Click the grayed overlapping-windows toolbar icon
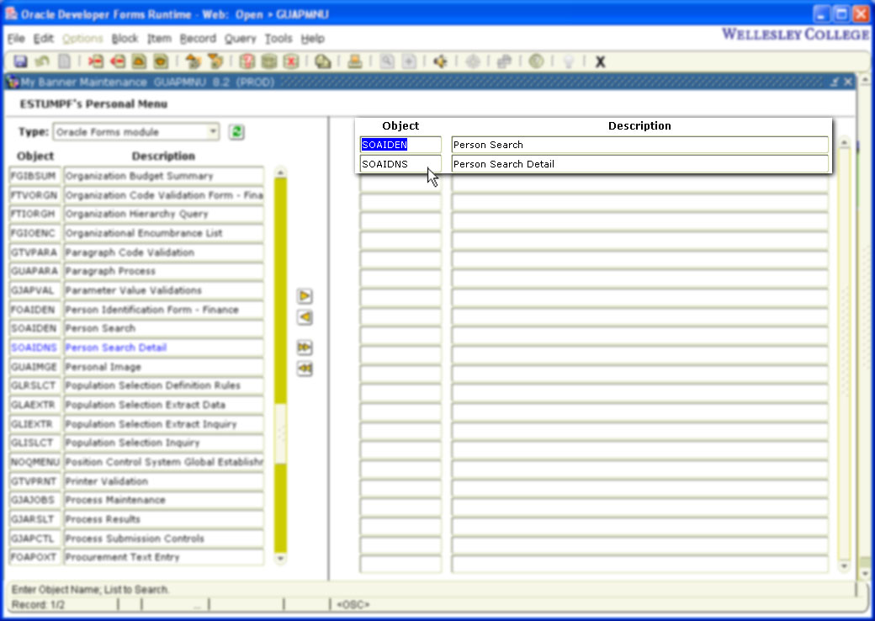This screenshot has height=621, width=875. (x=505, y=61)
